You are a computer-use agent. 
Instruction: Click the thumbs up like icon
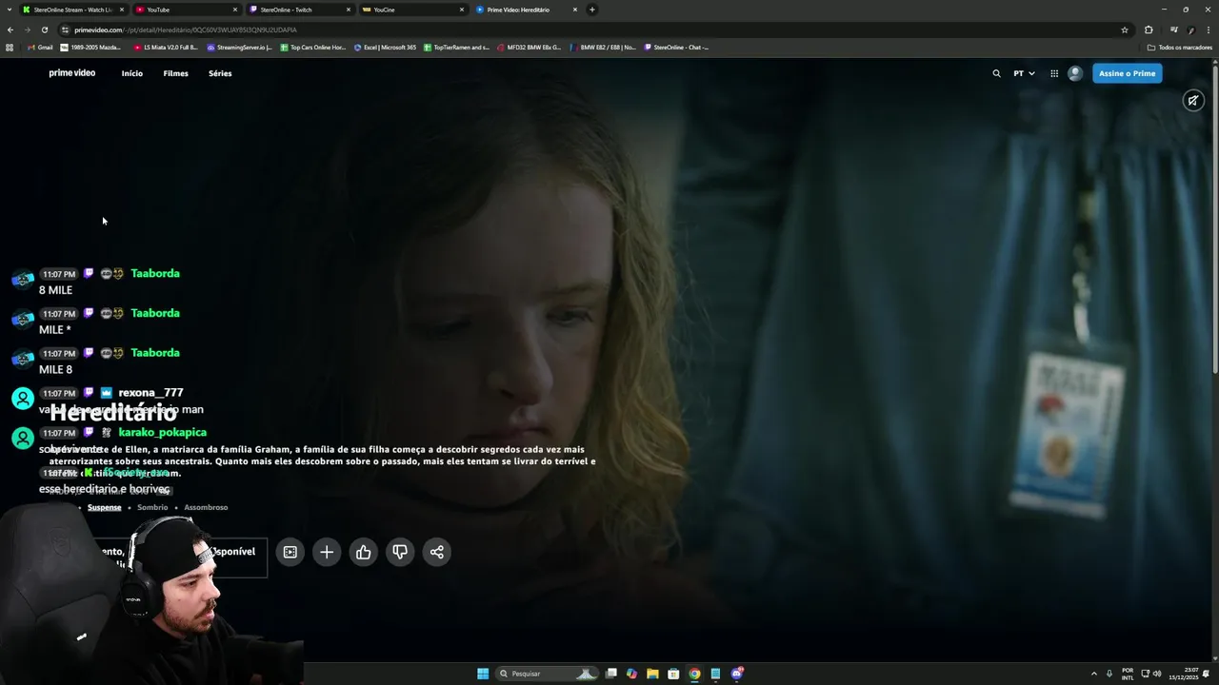pyautogui.click(x=364, y=552)
